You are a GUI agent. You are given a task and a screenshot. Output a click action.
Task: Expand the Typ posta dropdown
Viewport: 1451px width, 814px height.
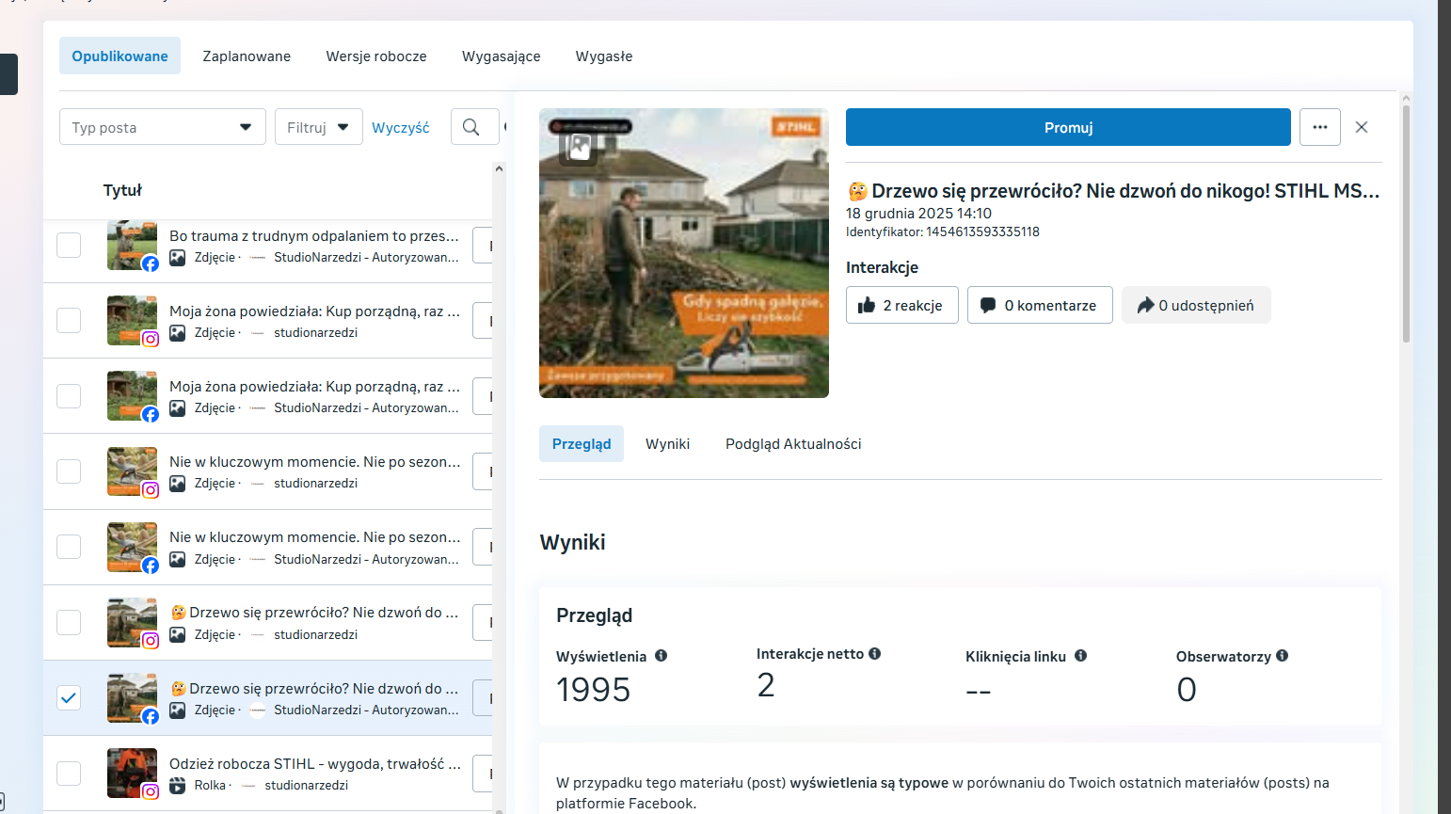pyautogui.click(x=162, y=127)
